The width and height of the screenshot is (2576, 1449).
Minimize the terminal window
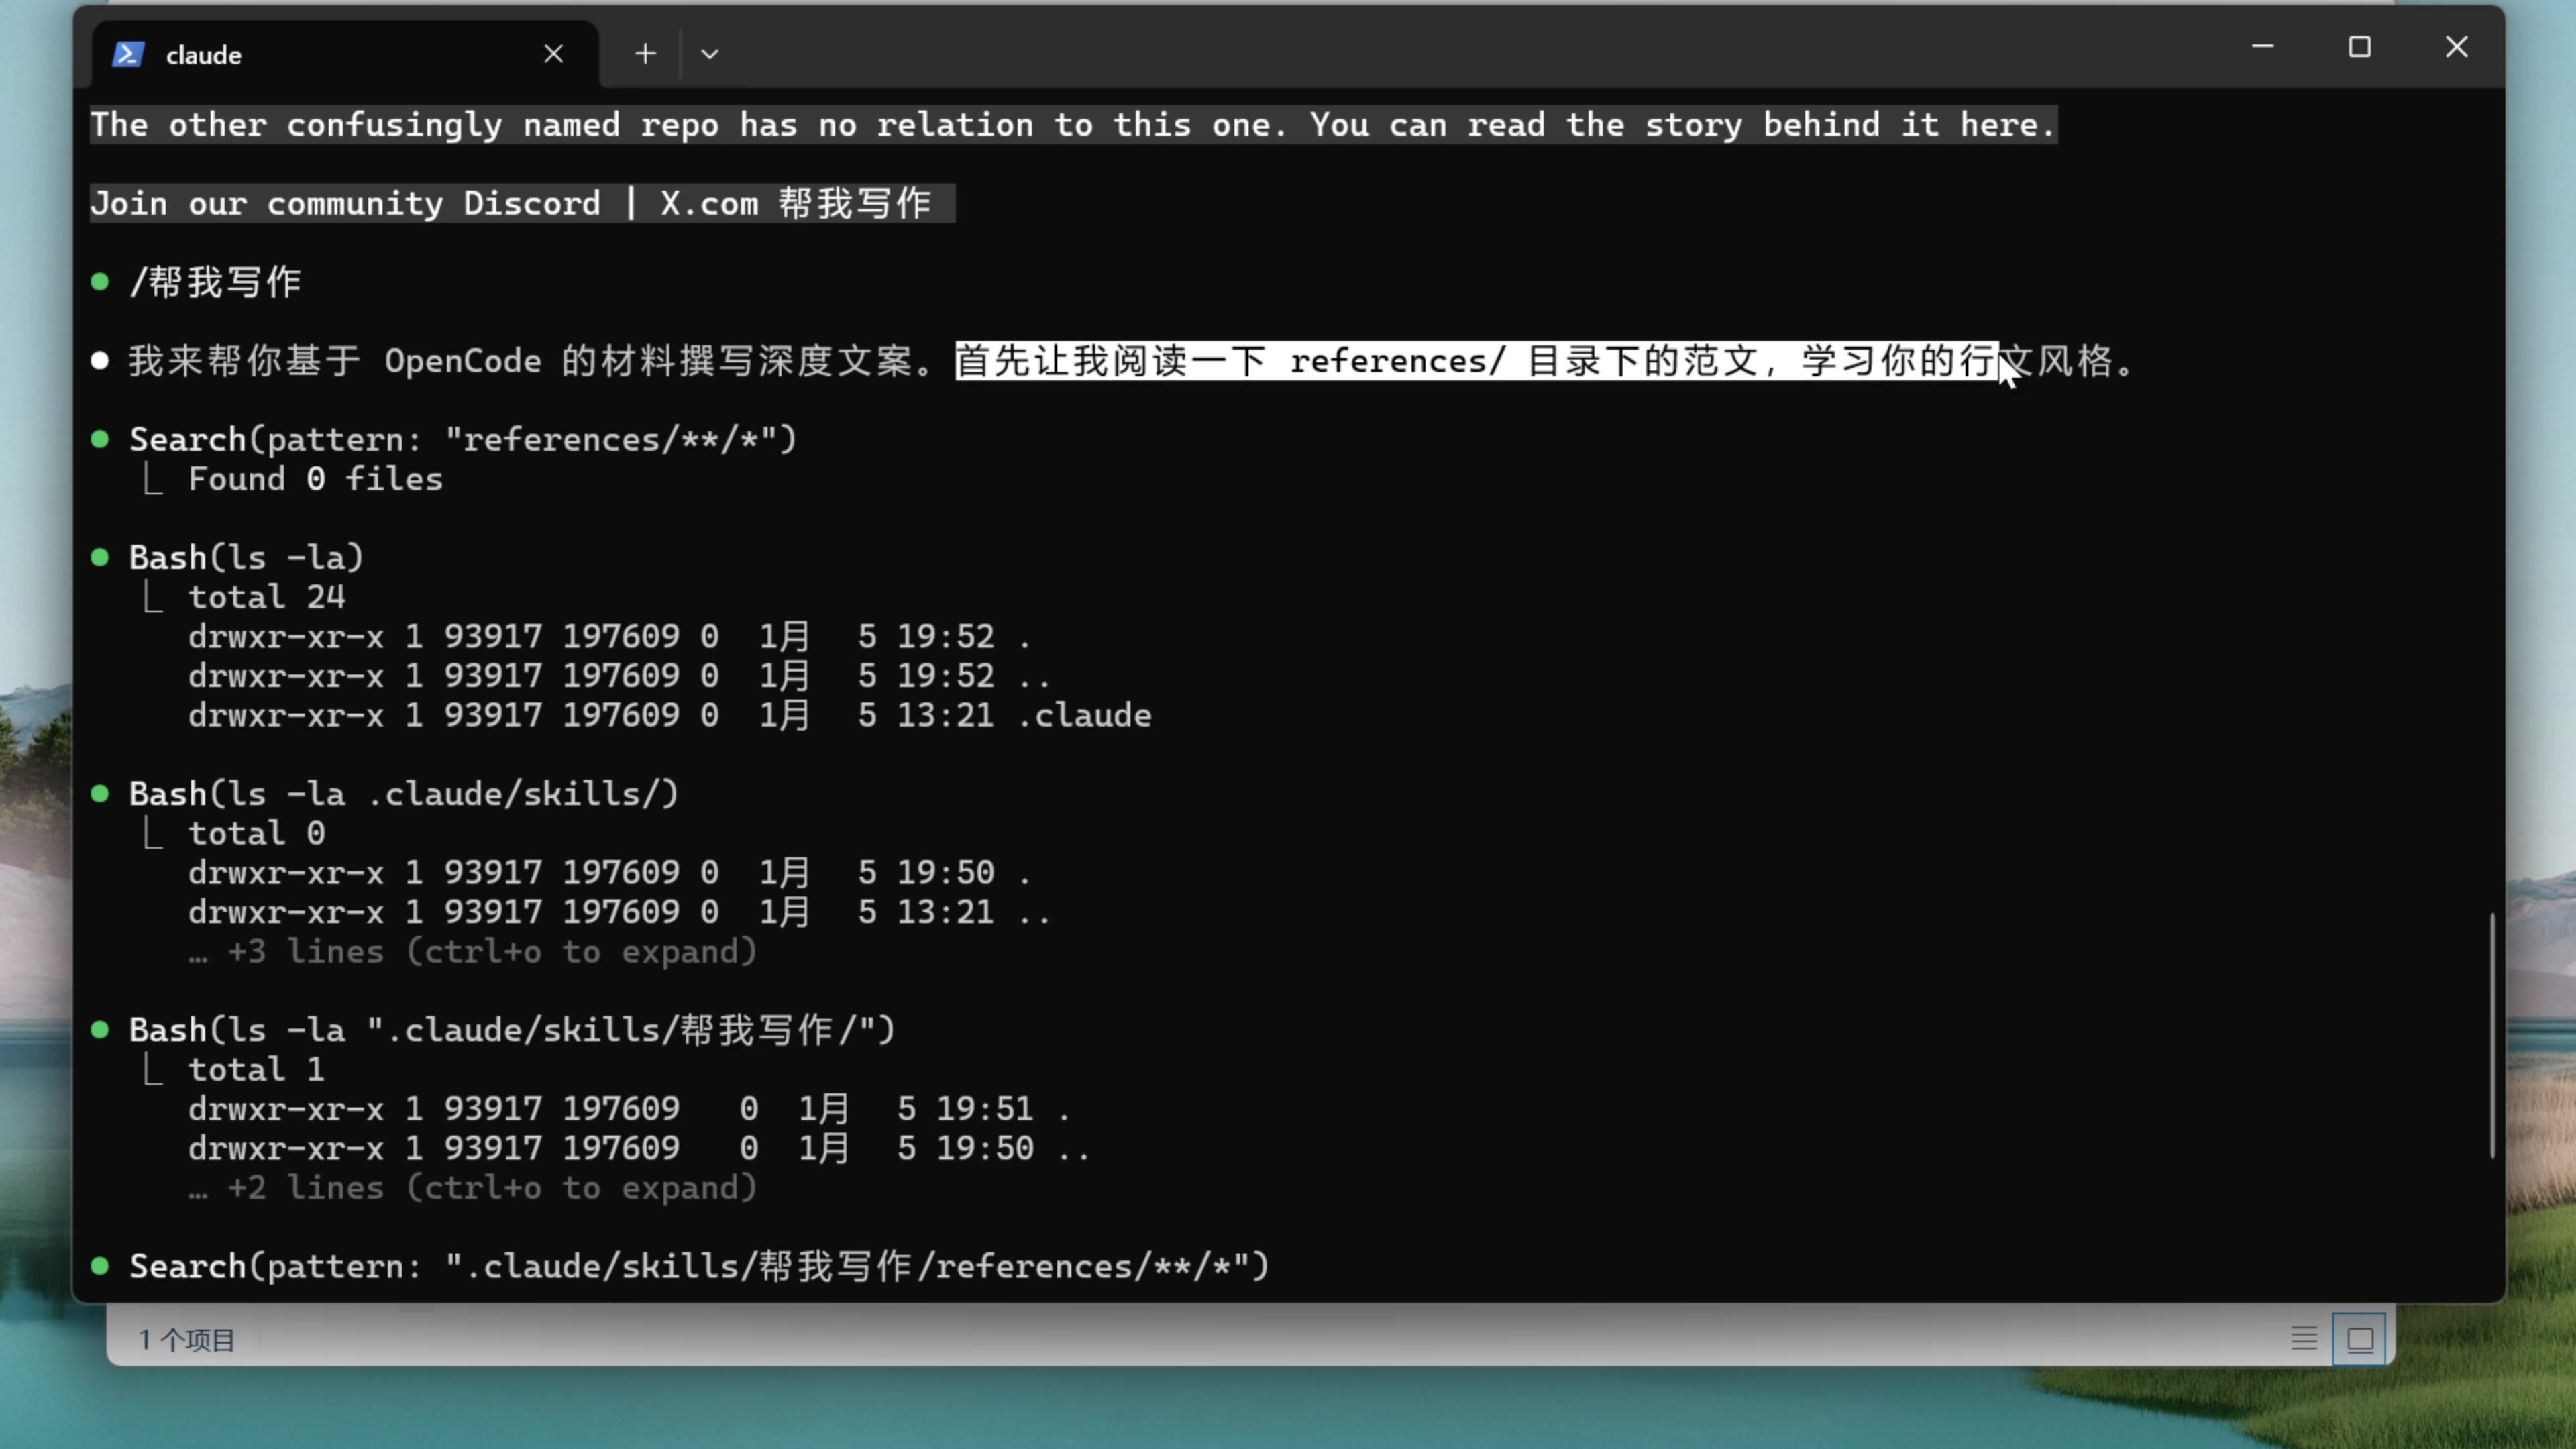point(2263,47)
